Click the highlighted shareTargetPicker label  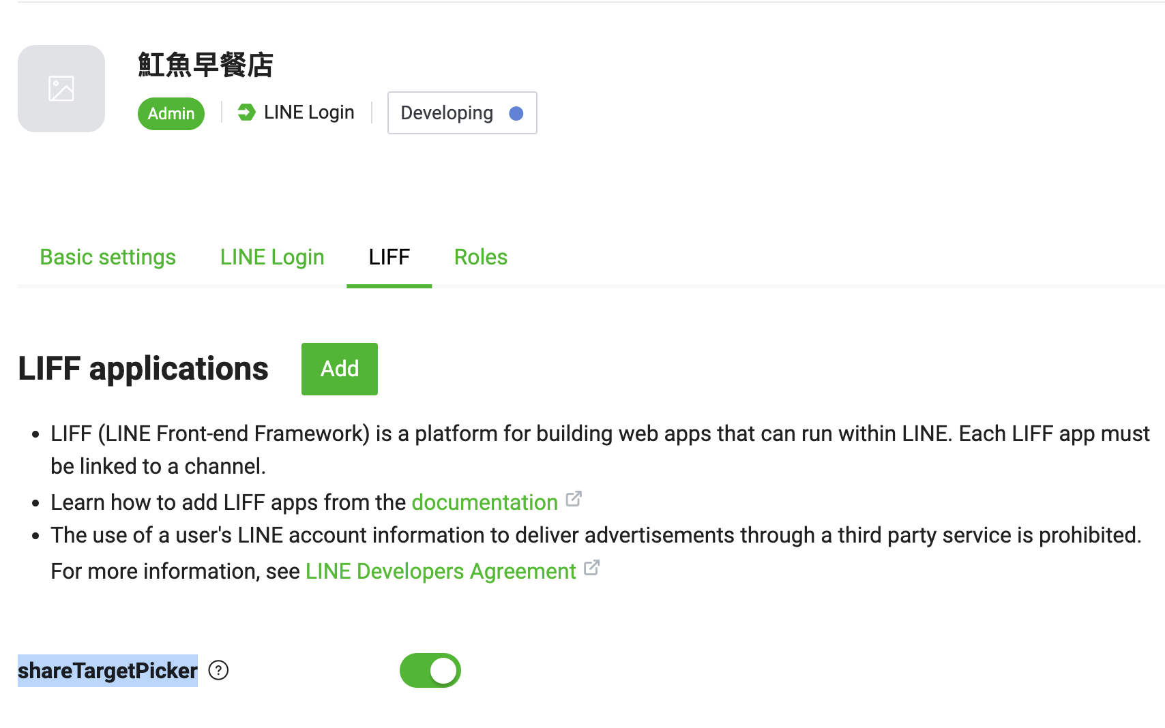(108, 671)
